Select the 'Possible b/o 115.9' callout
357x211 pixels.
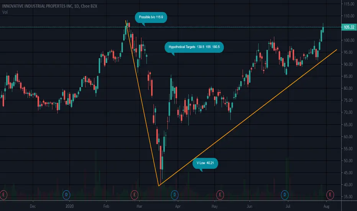click(151, 17)
